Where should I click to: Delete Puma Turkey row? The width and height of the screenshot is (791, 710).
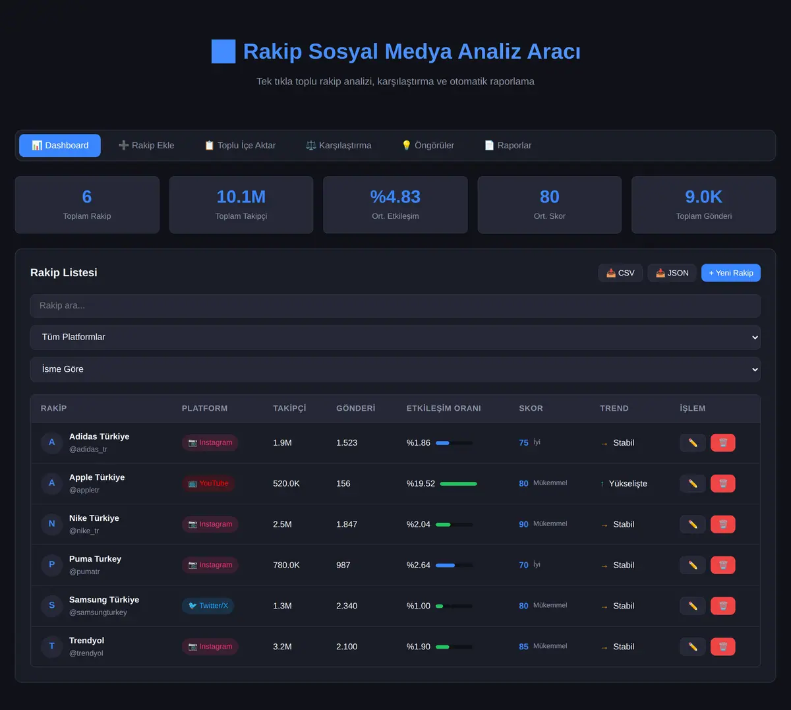point(723,566)
